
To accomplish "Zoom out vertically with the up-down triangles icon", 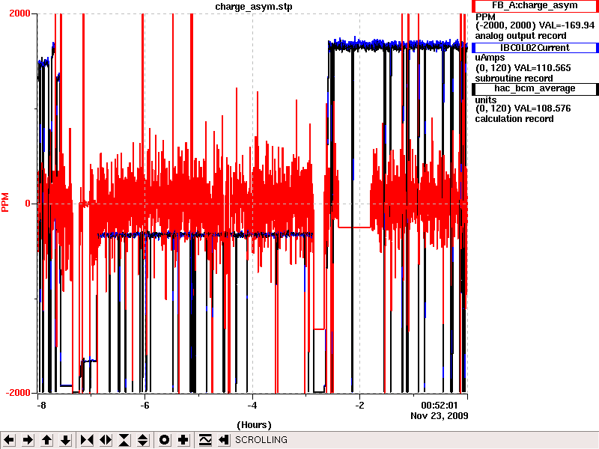I will [x=143, y=440].
